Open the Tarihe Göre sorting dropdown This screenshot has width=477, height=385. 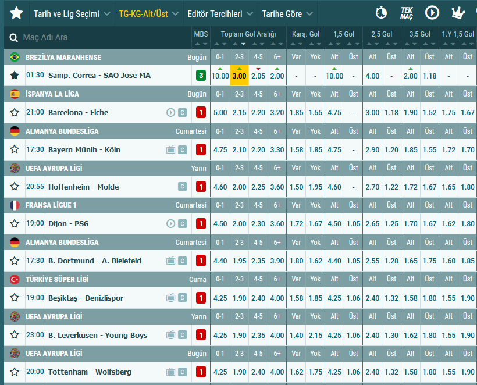[x=287, y=14]
